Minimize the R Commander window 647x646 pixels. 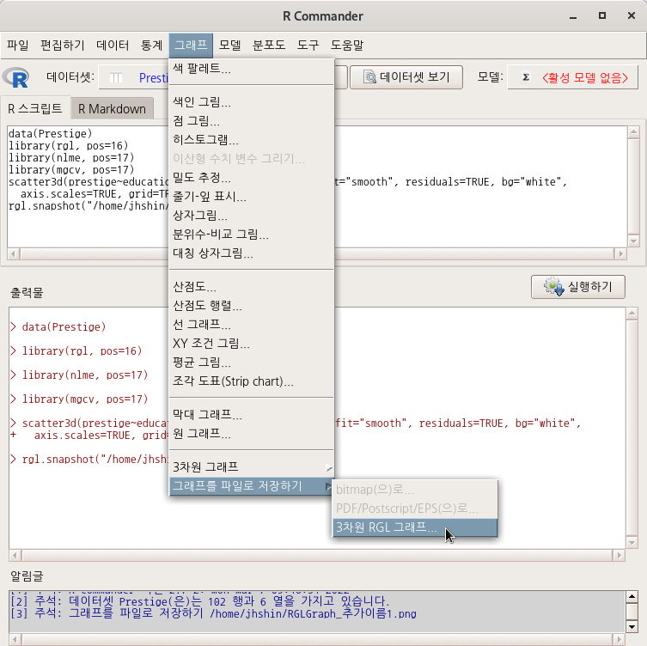tap(573, 16)
